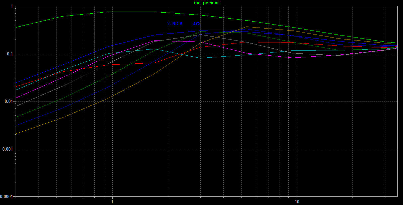Click the horizontal axis label 1

click(x=112, y=202)
